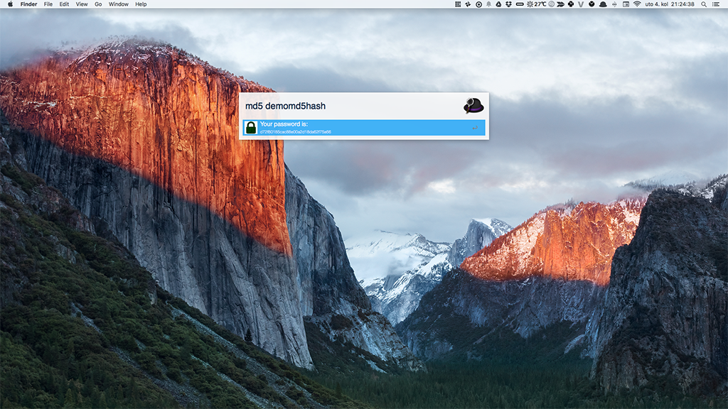The image size is (728, 409).
Task: Click the Google Drive menu bar icon
Action: (498, 4)
